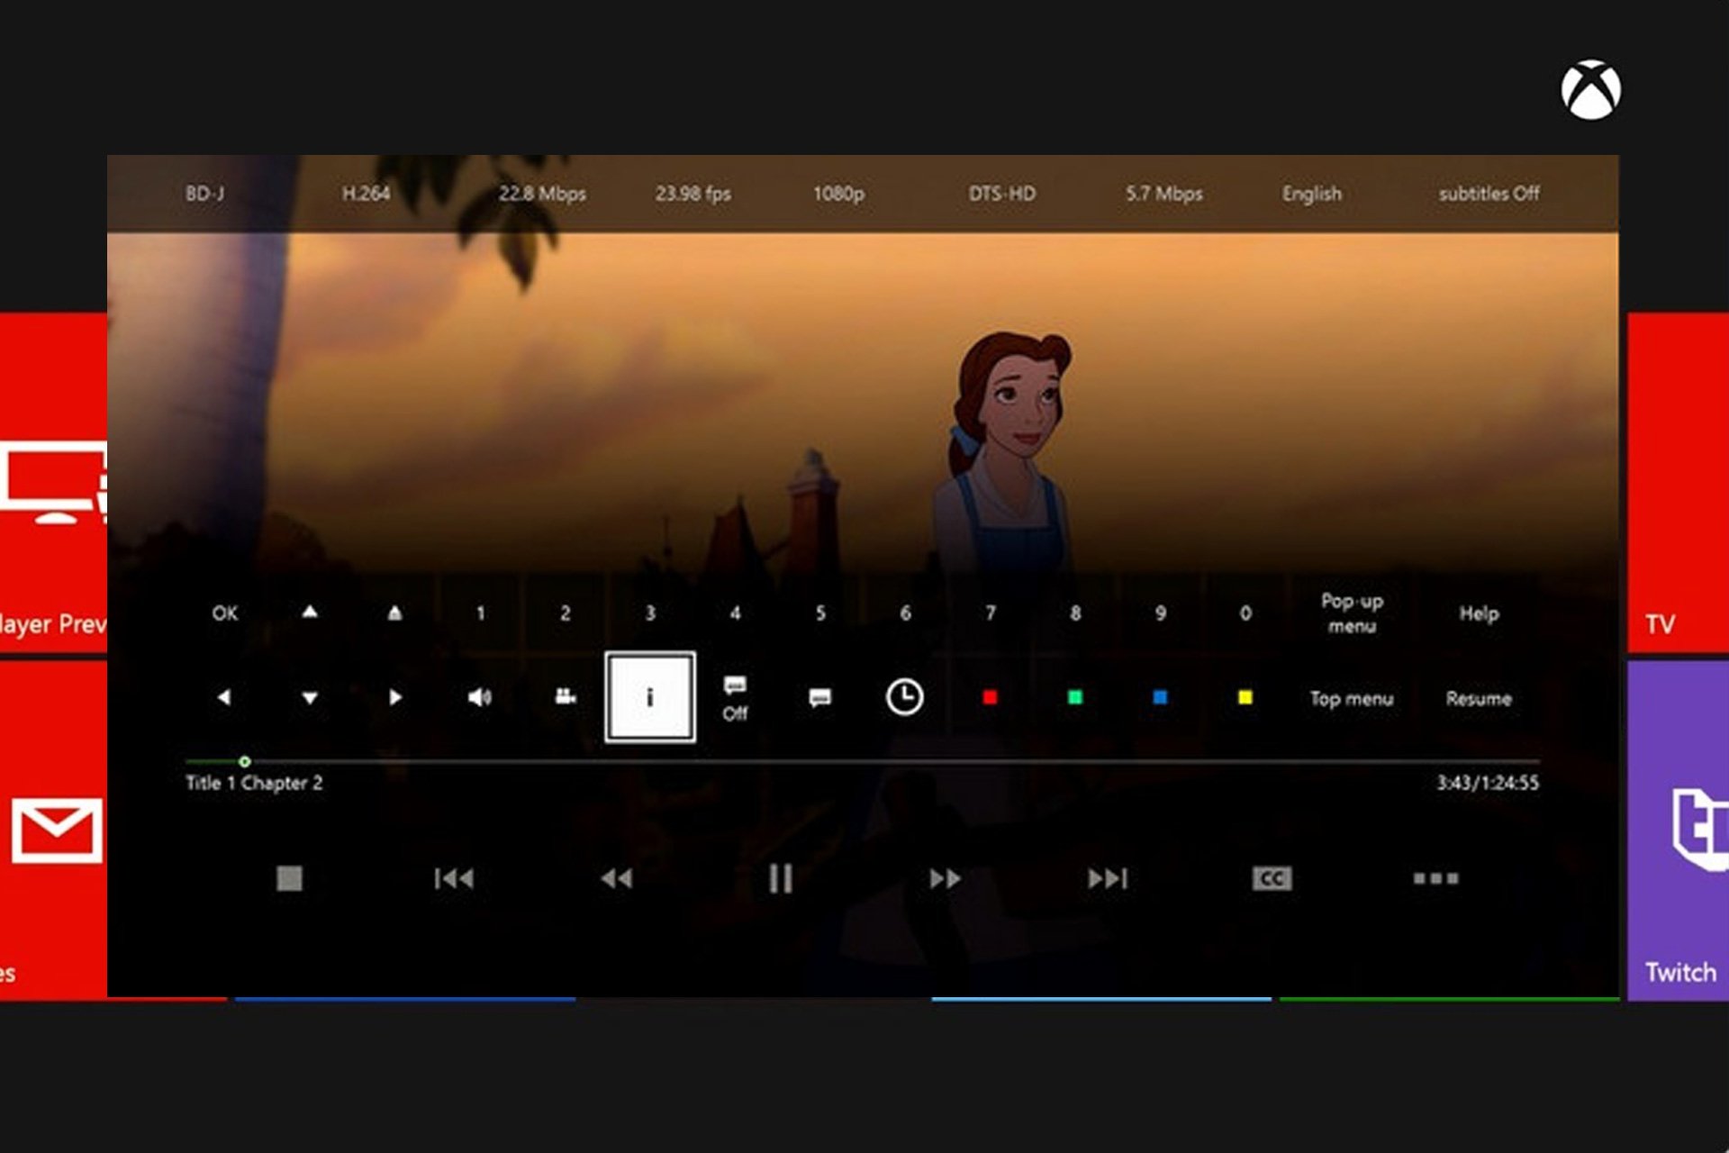Click the DTS-HD audio format label
Image resolution: width=1729 pixels, height=1153 pixels.
coord(1002,194)
